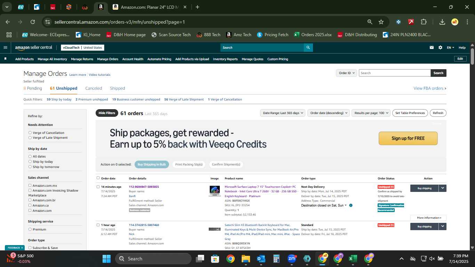Select the Verge of Late Shipment radio filter
This screenshot has height=267, width=475.
pyautogui.click(x=30, y=138)
